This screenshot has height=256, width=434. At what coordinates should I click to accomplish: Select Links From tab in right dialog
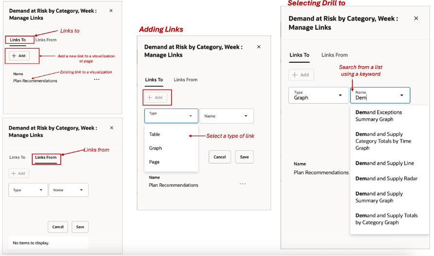pos(334,55)
